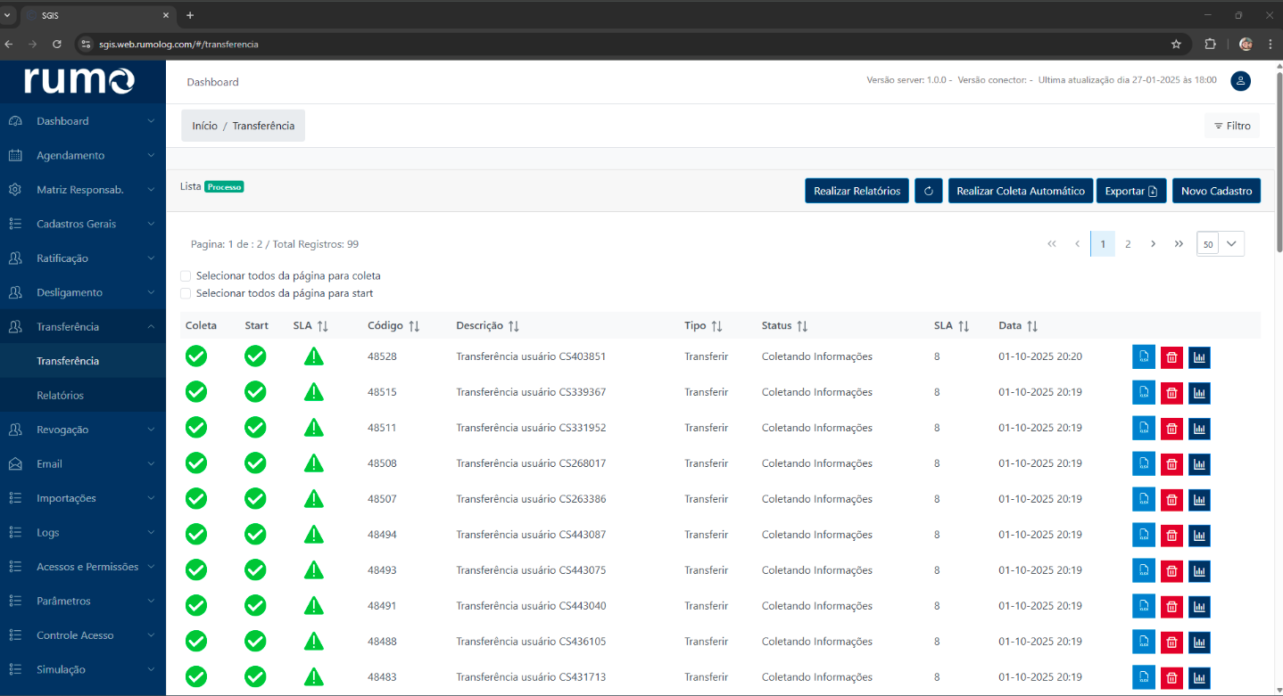The image size is (1283, 696).
Task: Go to page 2 of results
Action: tap(1128, 244)
